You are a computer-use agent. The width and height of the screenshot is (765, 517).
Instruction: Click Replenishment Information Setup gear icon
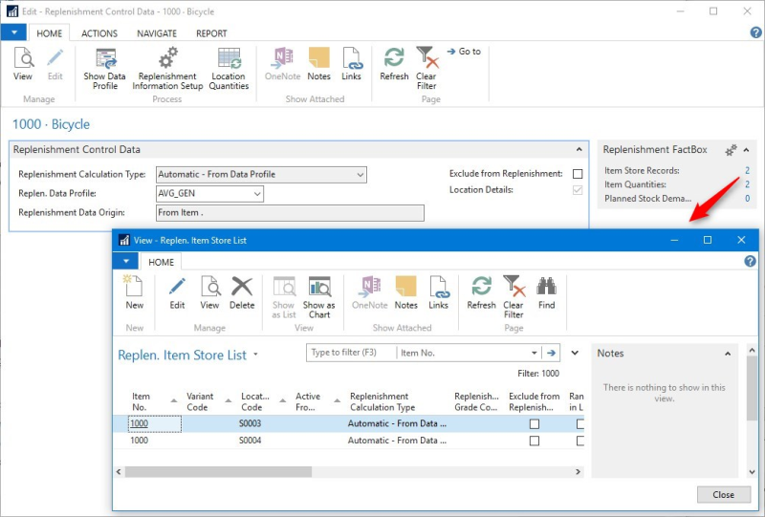pos(167,59)
